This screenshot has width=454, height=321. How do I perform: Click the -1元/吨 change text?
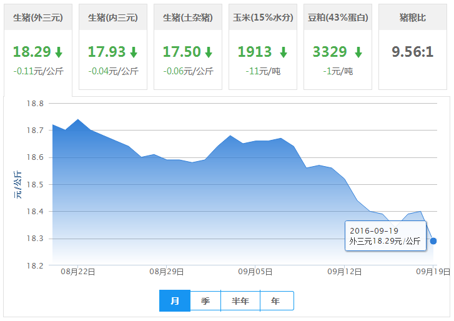tap(338, 71)
